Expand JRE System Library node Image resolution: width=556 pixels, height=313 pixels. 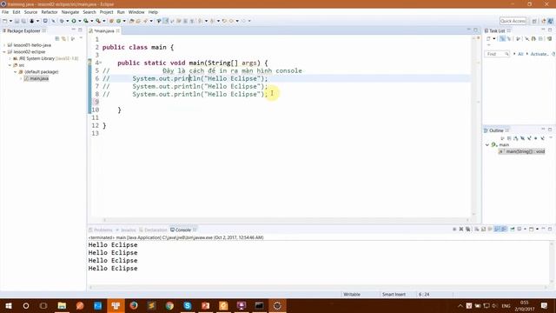(x=10, y=58)
